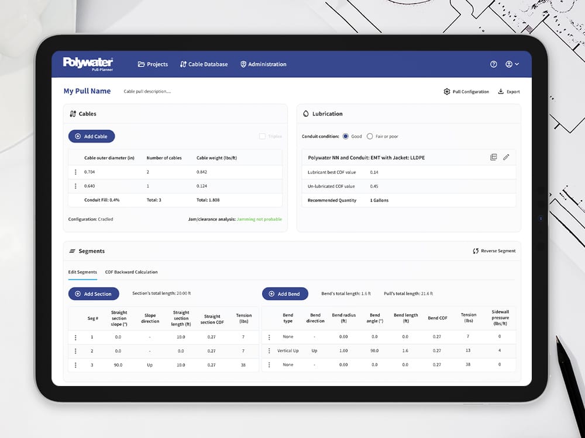Open the Cable Database menu
The height and width of the screenshot is (438, 585).
(204, 64)
